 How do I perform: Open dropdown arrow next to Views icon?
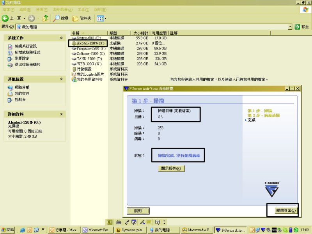click(105, 18)
